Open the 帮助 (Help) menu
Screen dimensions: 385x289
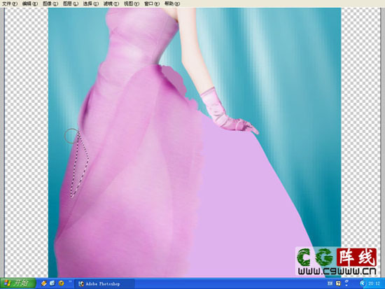(172, 3)
